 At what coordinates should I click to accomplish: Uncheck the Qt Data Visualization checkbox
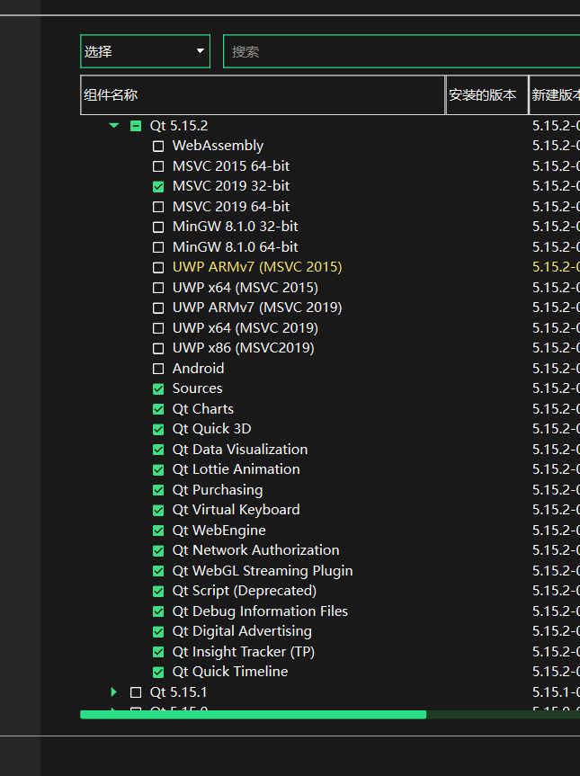(158, 450)
